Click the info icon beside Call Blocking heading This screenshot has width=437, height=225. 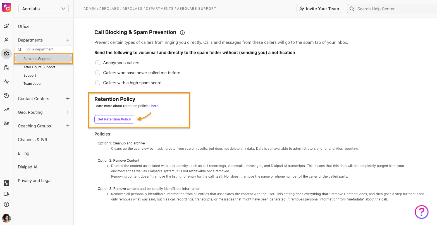pos(182,33)
